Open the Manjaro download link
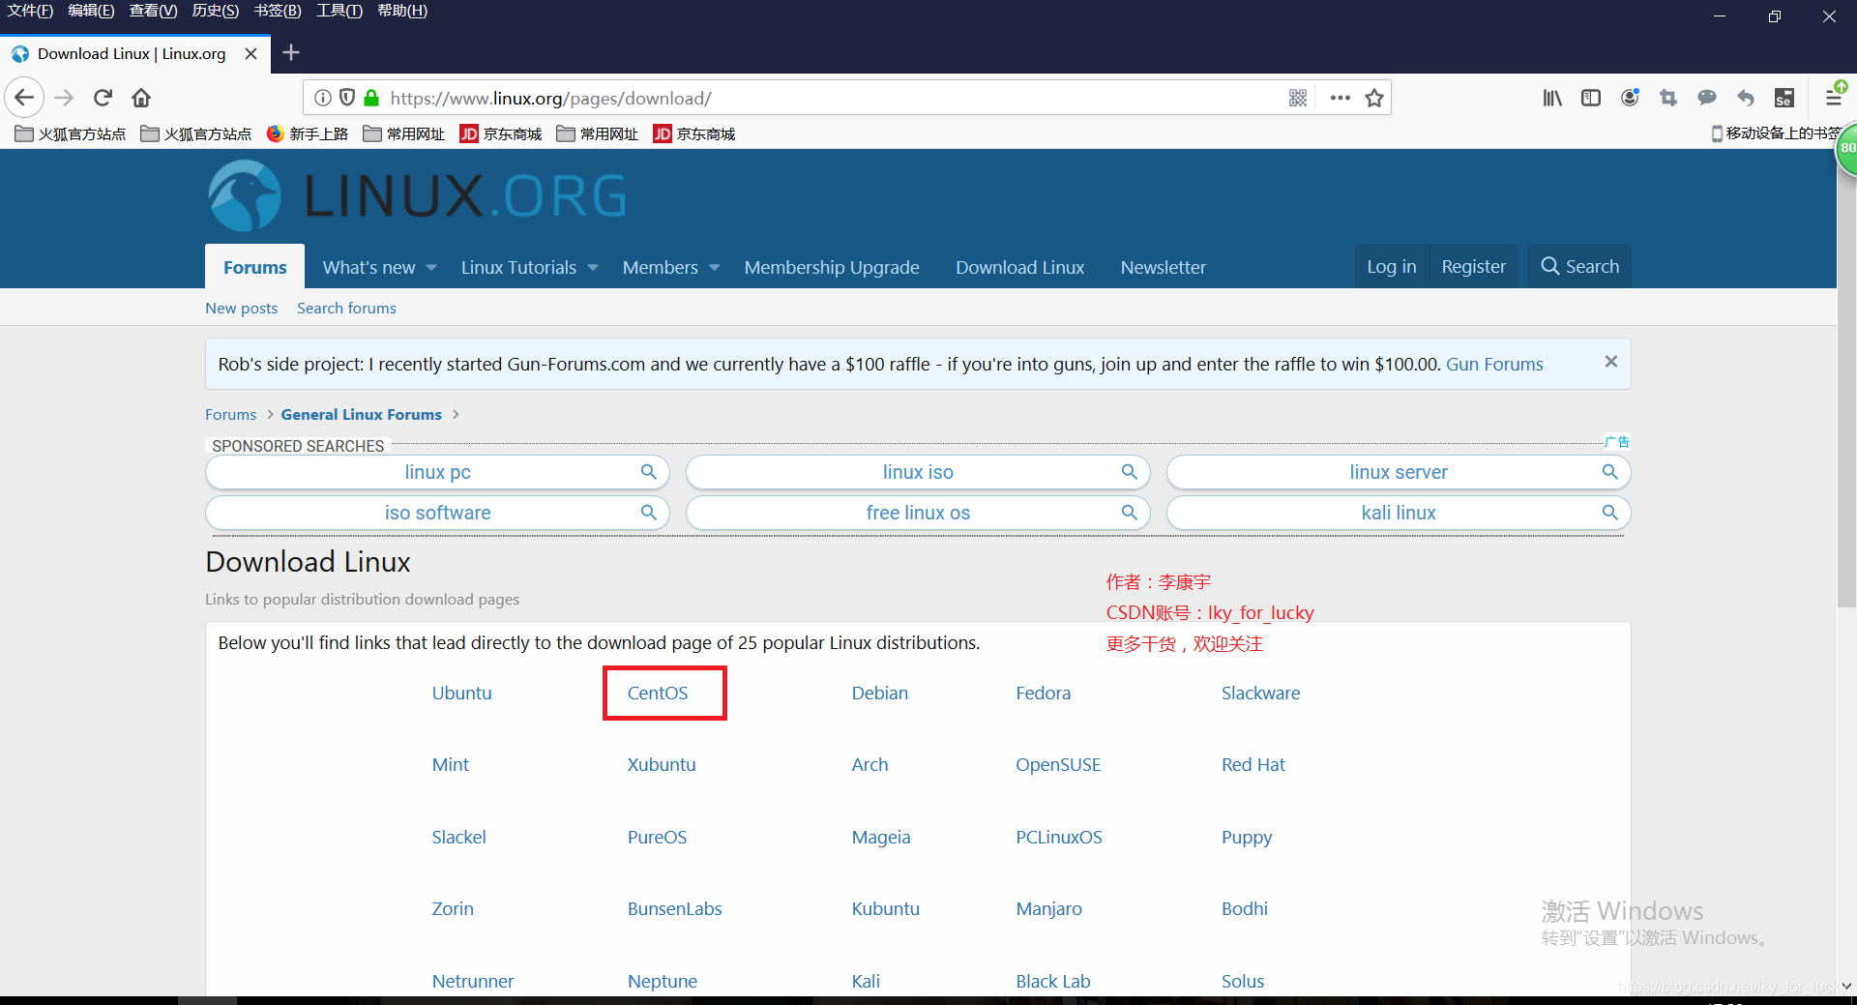 pos(1048,908)
